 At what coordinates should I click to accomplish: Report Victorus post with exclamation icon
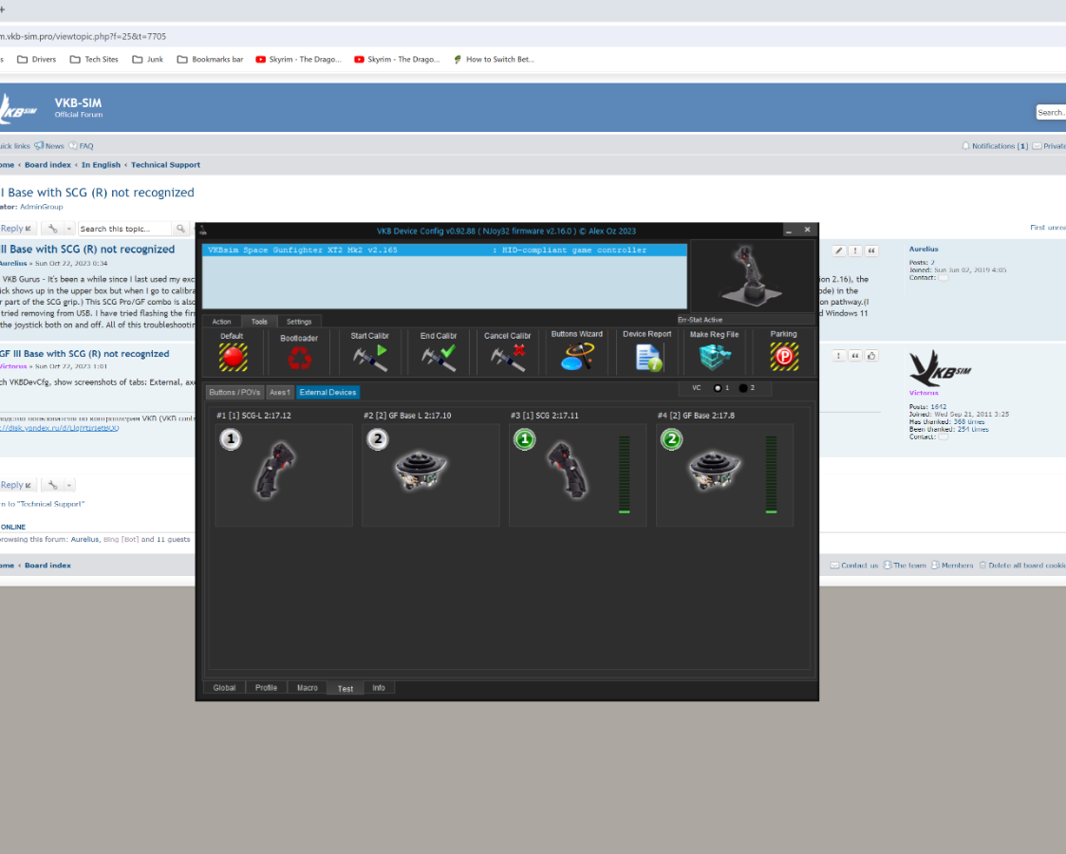[839, 355]
